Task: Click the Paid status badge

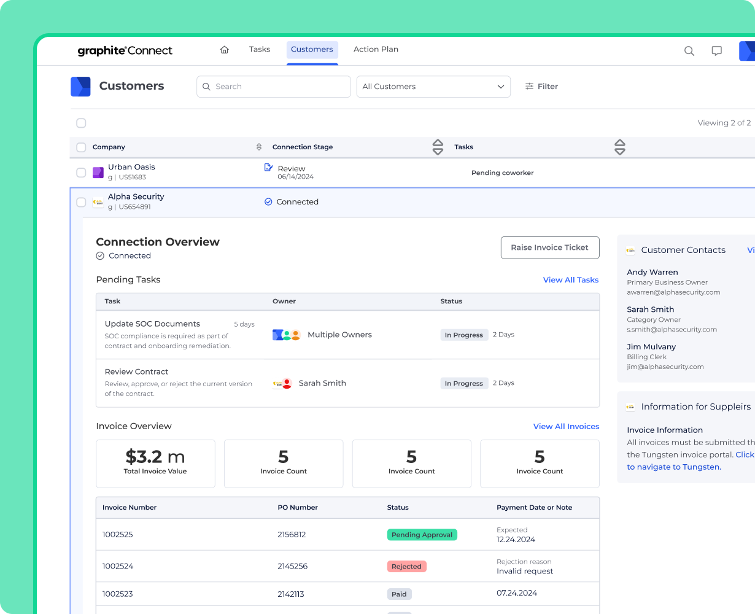Action: [399, 594]
